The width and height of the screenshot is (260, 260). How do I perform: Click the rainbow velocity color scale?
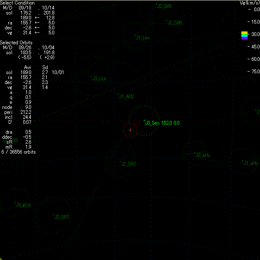244,35
